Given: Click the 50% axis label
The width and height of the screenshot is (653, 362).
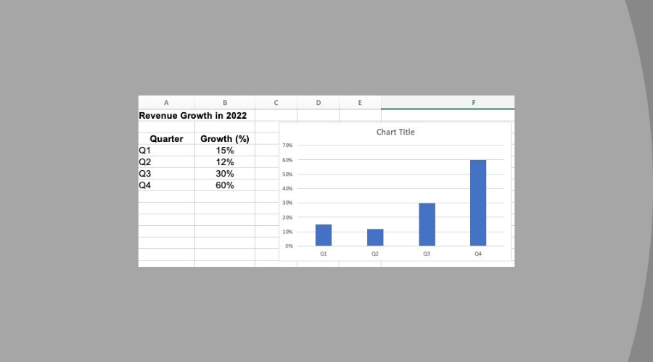Looking at the screenshot, I should (287, 174).
